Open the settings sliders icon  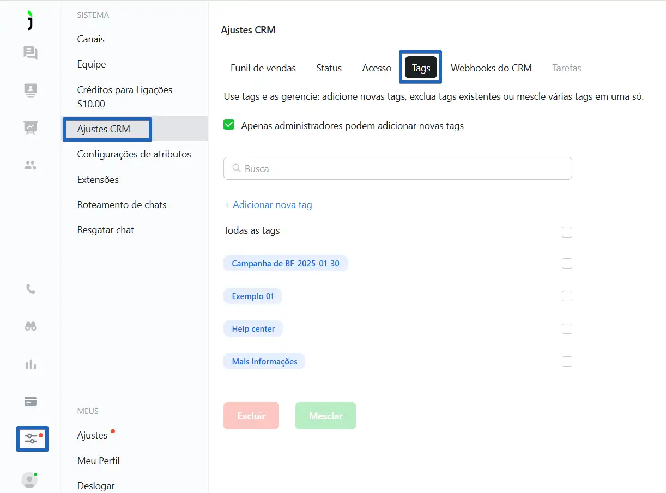pyautogui.click(x=32, y=439)
